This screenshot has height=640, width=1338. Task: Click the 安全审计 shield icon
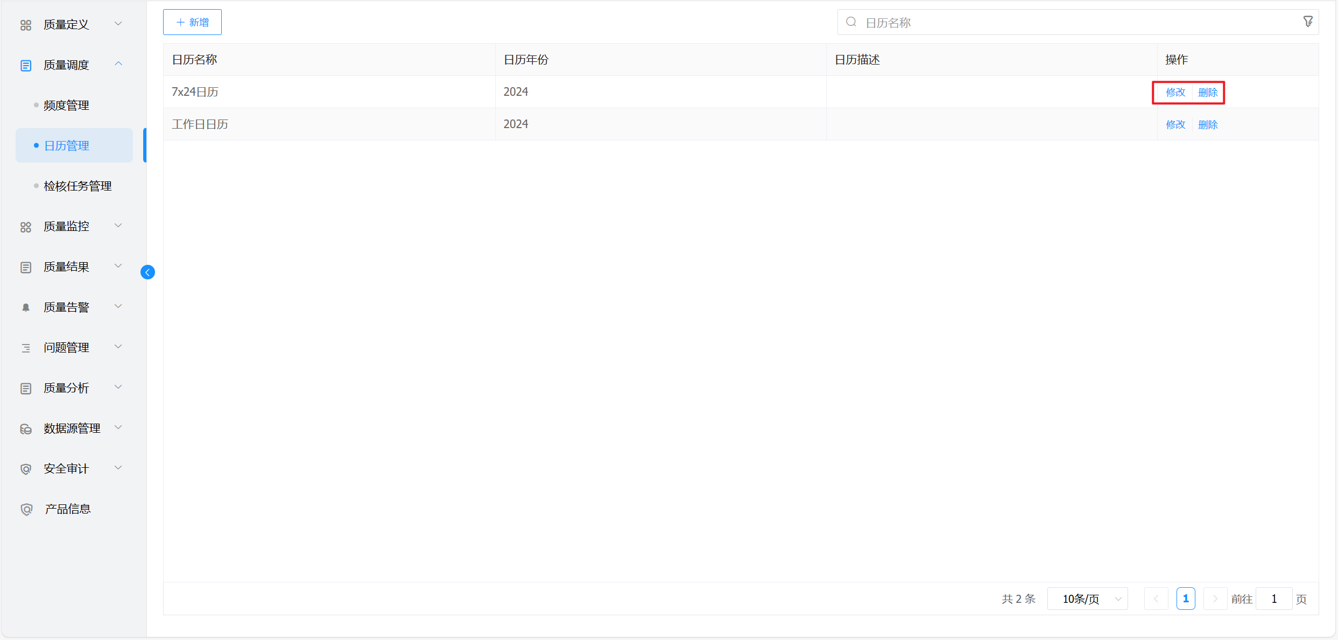click(x=26, y=469)
